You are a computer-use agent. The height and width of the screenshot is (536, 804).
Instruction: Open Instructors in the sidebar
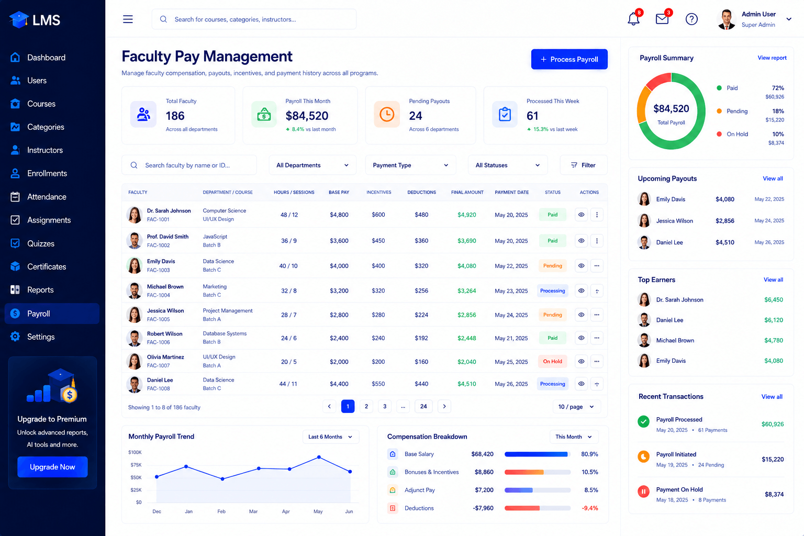pyautogui.click(x=52, y=150)
